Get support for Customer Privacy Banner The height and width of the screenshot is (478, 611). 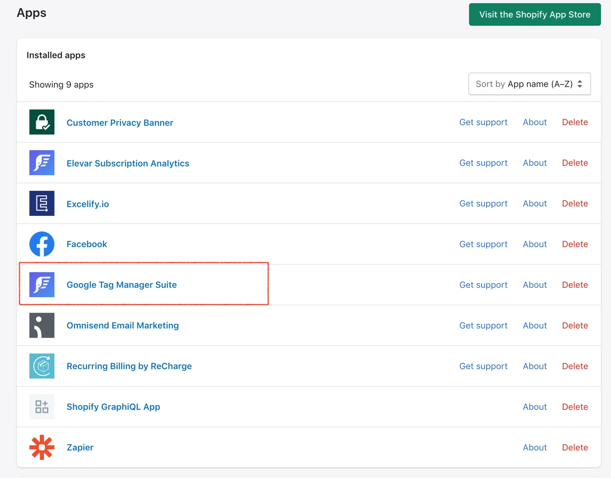[483, 122]
